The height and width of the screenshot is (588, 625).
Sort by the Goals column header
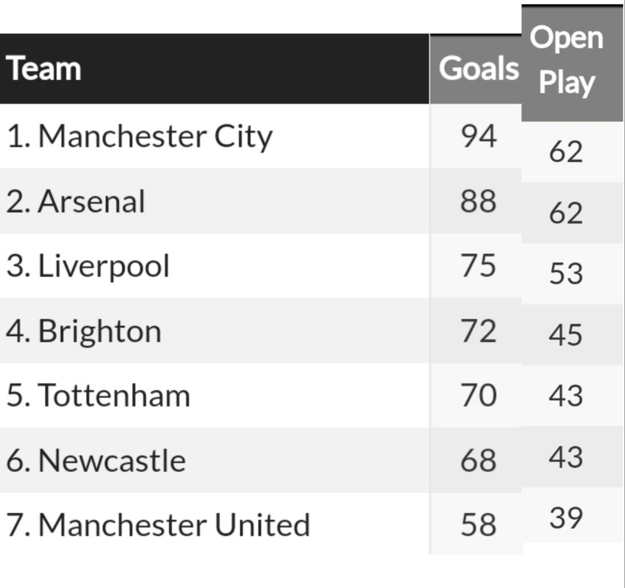point(478,69)
